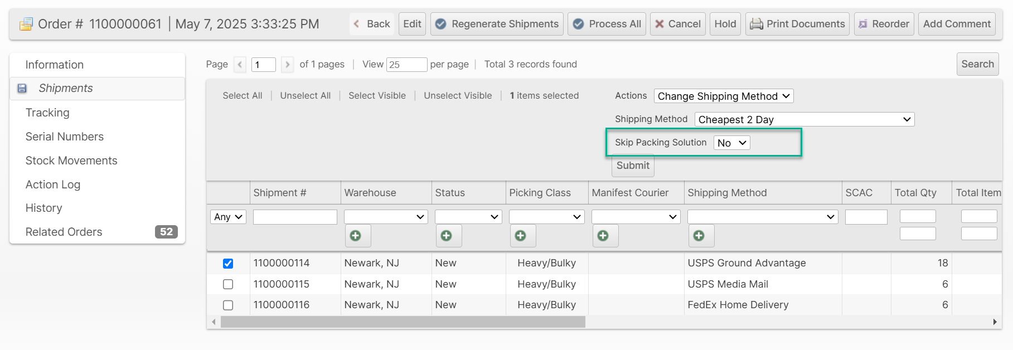Open the Tracking sidebar tab
This screenshot has width=1013, height=350.
[x=47, y=113]
